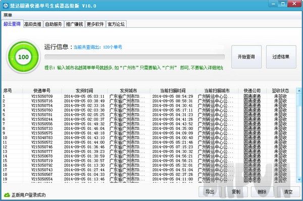Sort by the 发货城市 column header

point(128,90)
